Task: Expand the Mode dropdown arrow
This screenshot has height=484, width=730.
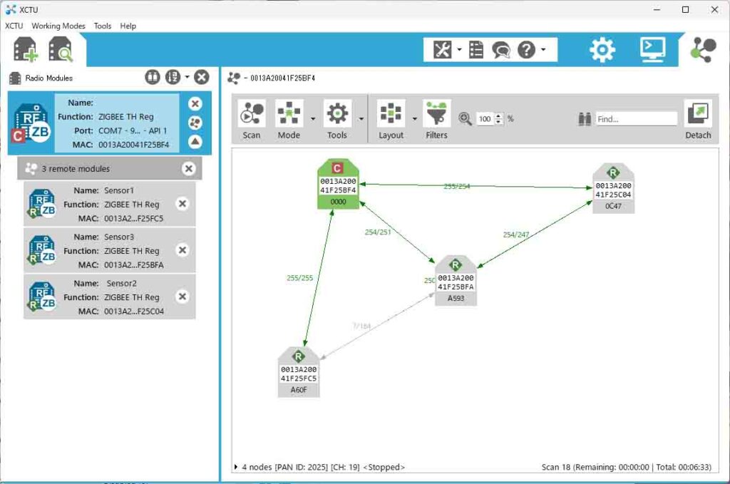Action: click(x=313, y=119)
